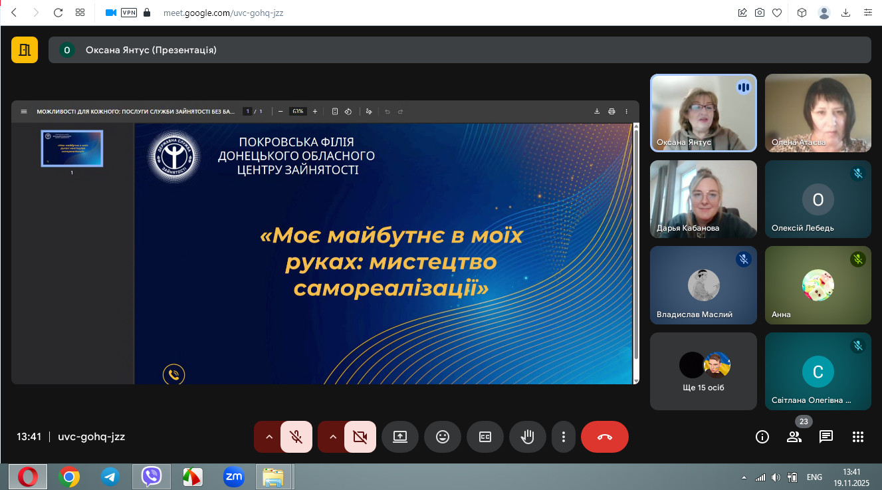
Task: Click the share screen button
Action: pos(399,437)
